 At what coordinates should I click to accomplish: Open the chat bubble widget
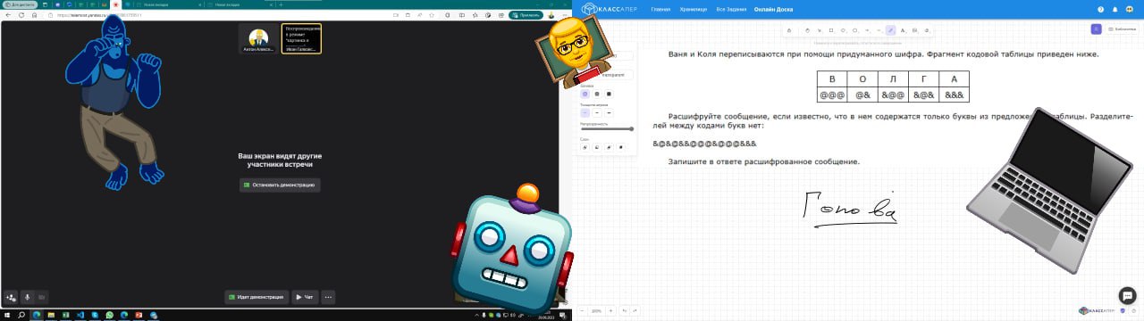point(1128,295)
